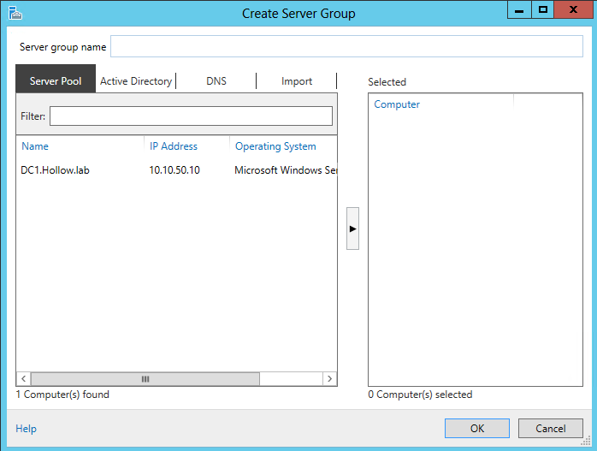The image size is (597, 451).
Task: Minimize the Create Server Group window
Action: [x=519, y=10]
